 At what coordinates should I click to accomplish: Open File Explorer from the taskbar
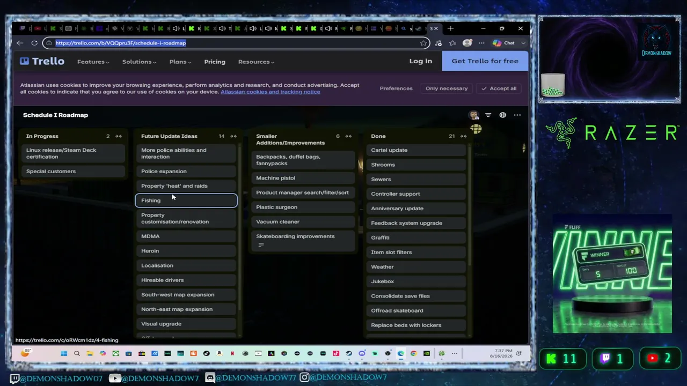click(x=90, y=353)
